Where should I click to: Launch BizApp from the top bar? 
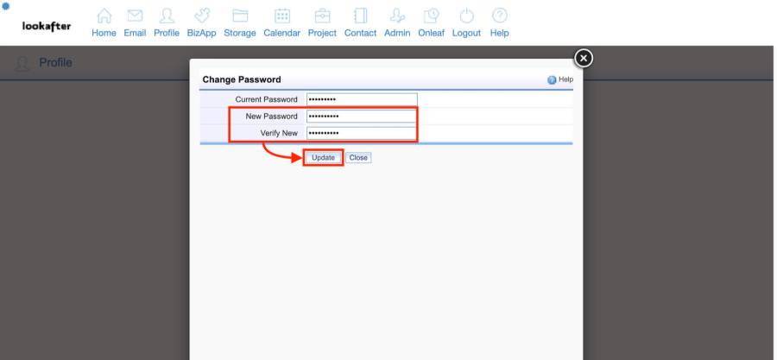click(x=201, y=17)
